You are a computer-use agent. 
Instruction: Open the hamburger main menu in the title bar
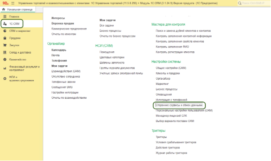pos(13,3)
